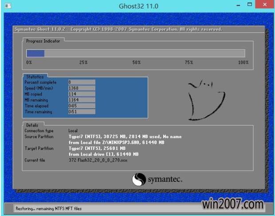
Task: Click the Percent complete label
Action: click(40, 82)
